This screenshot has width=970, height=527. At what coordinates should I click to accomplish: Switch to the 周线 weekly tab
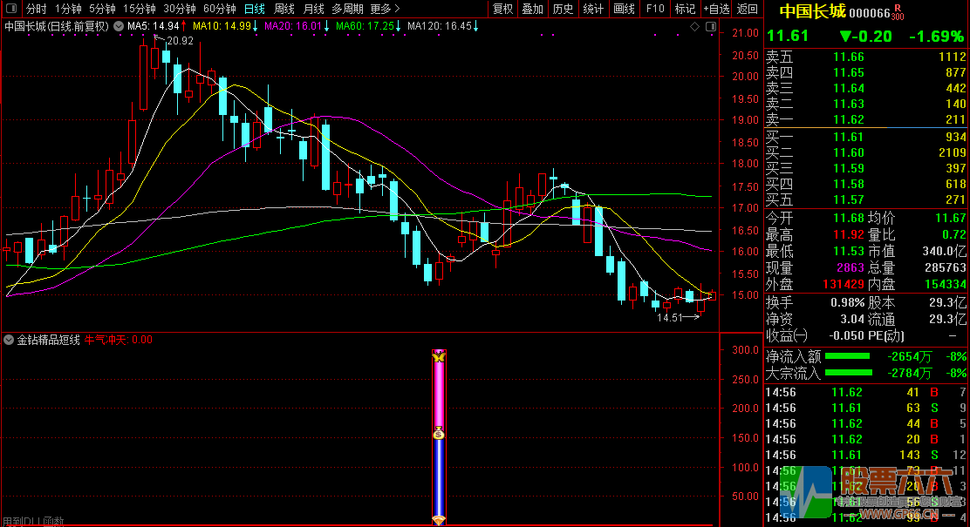pyautogui.click(x=284, y=9)
